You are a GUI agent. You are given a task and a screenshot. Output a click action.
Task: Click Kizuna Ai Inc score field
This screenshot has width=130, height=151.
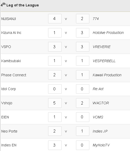(x=55, y=33)
